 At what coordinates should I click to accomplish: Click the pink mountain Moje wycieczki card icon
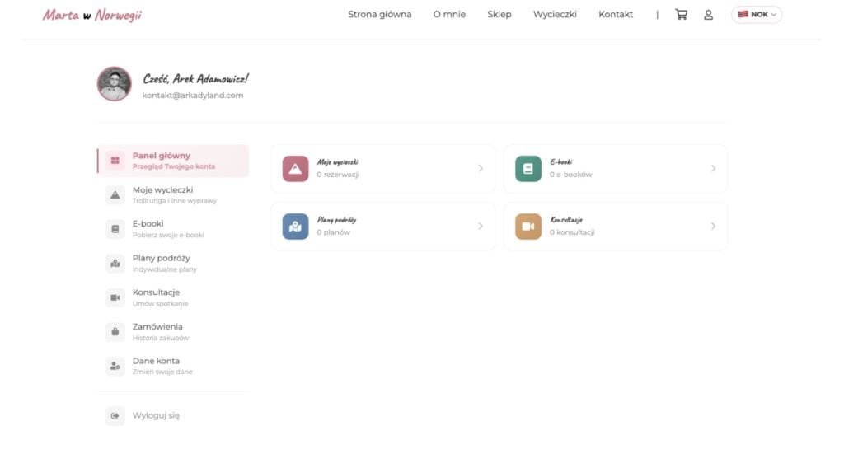pyautogui.click(x=295, y=169)
